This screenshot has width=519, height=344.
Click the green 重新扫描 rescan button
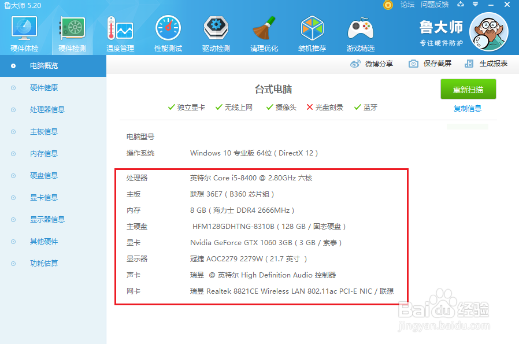pyautogui.click(x=468, y=89)
